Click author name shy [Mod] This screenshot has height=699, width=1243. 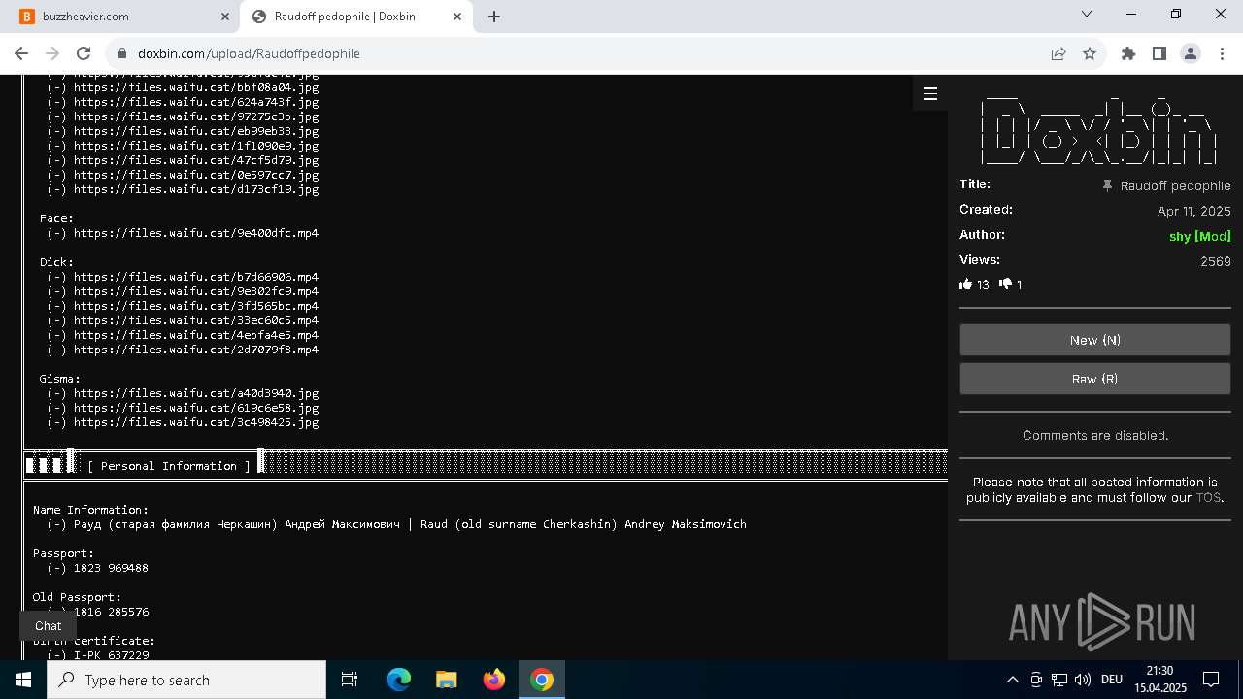point(1199,236)
